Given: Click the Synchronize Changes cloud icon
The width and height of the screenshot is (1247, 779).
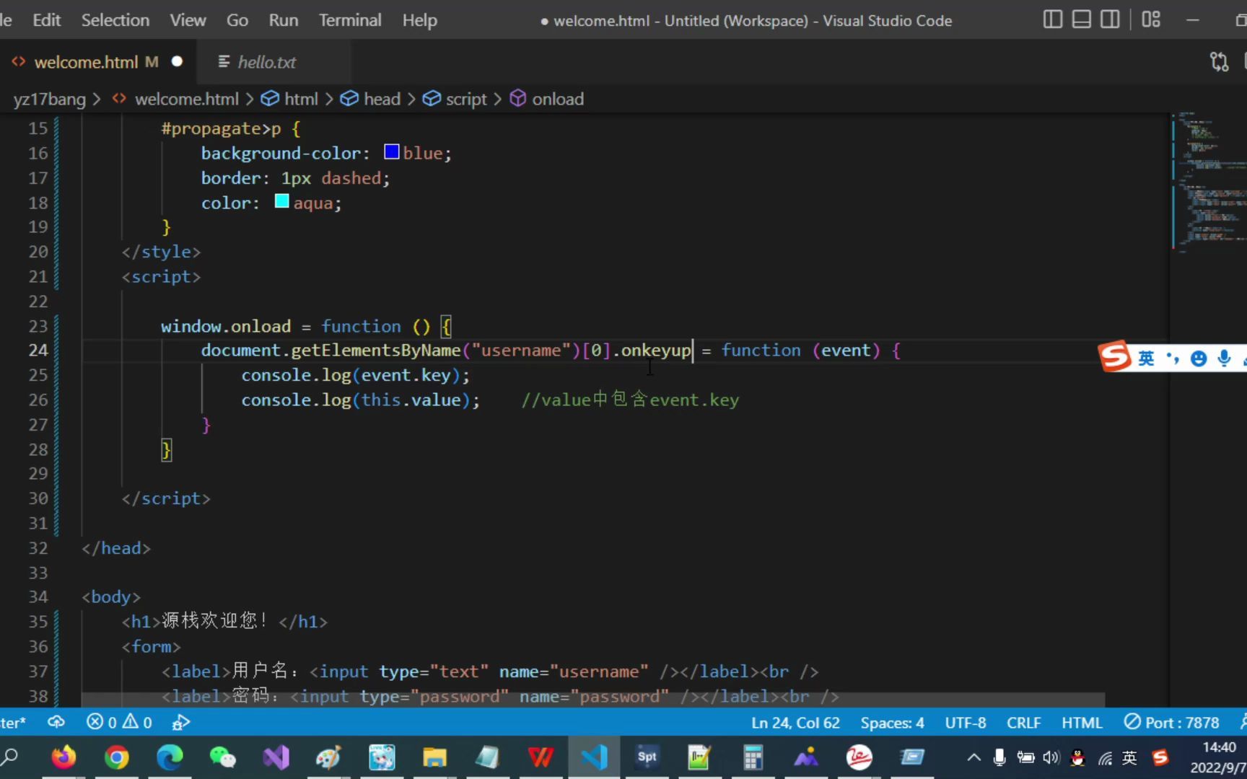Looking at the screenshot, I should click(x=56, y=722).
